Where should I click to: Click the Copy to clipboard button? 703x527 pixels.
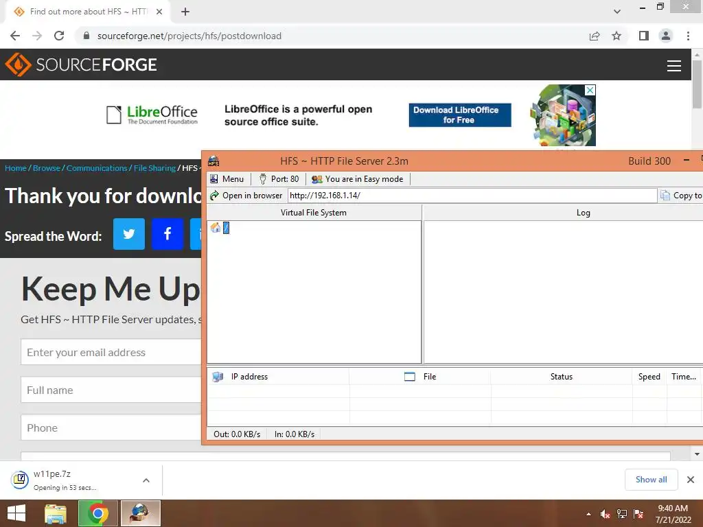click(682, 196)
